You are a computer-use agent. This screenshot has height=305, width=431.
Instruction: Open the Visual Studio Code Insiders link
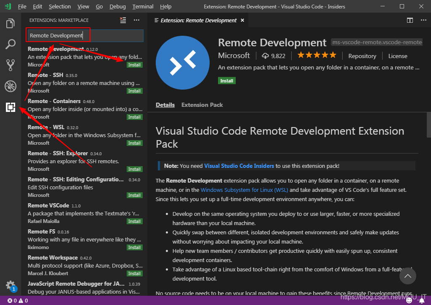pyautogui.click(x=239, y=166)
